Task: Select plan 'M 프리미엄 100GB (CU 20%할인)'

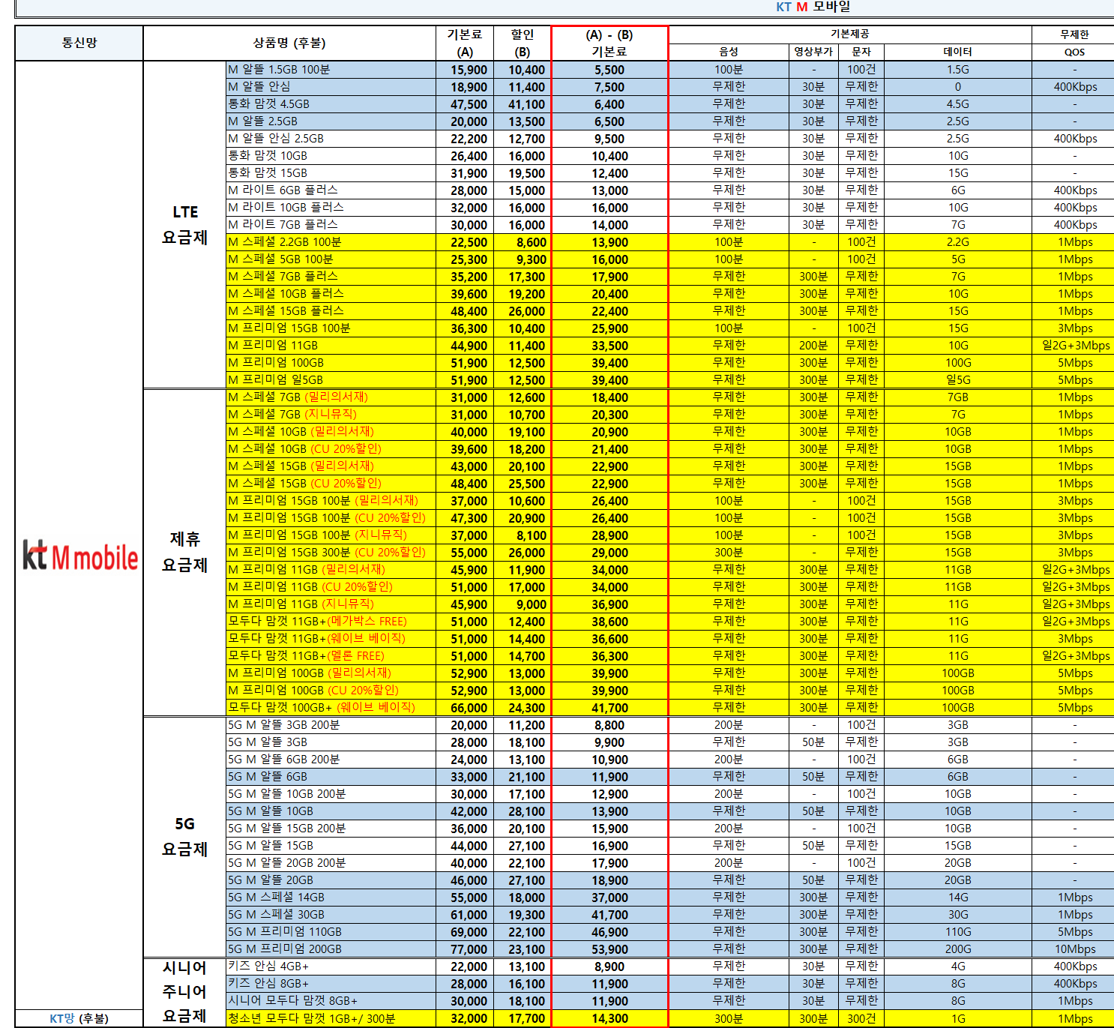Action: (x=331, y=691)
